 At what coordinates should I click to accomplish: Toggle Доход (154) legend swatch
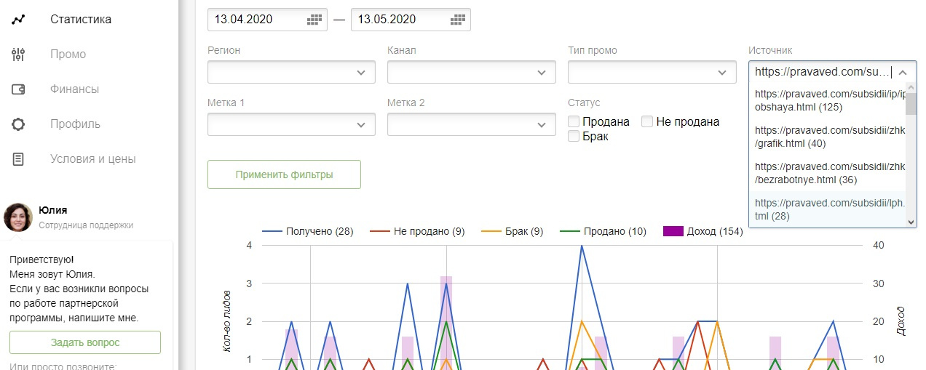click(x=673, y=231)
